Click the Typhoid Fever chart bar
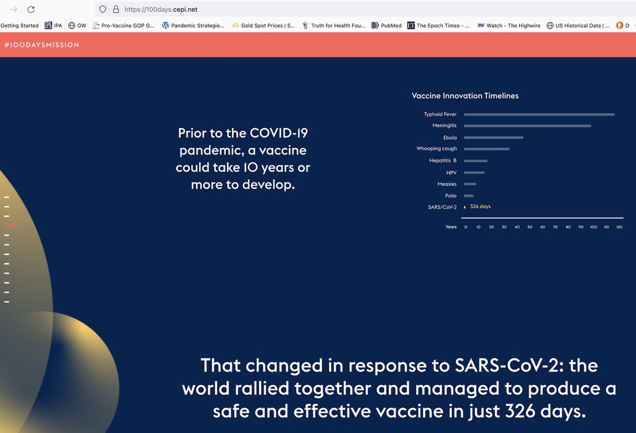 539,114
